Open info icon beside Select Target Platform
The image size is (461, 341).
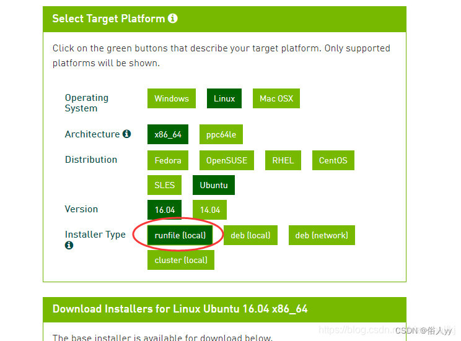(173, 18)
